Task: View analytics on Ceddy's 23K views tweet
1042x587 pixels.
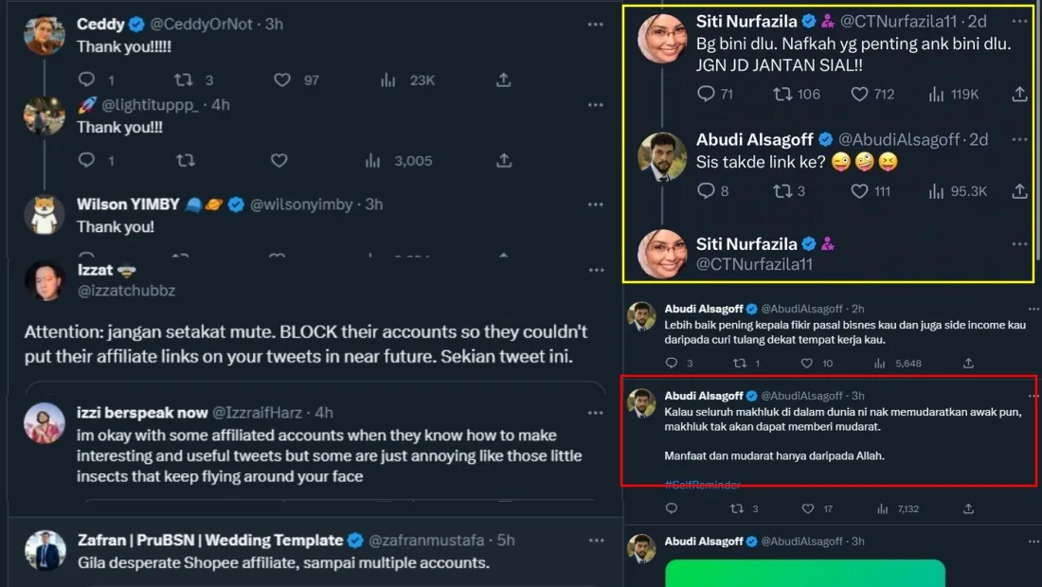Action: (388, 80)
